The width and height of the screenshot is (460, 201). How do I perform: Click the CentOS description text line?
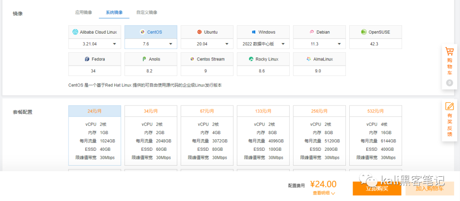145,86
